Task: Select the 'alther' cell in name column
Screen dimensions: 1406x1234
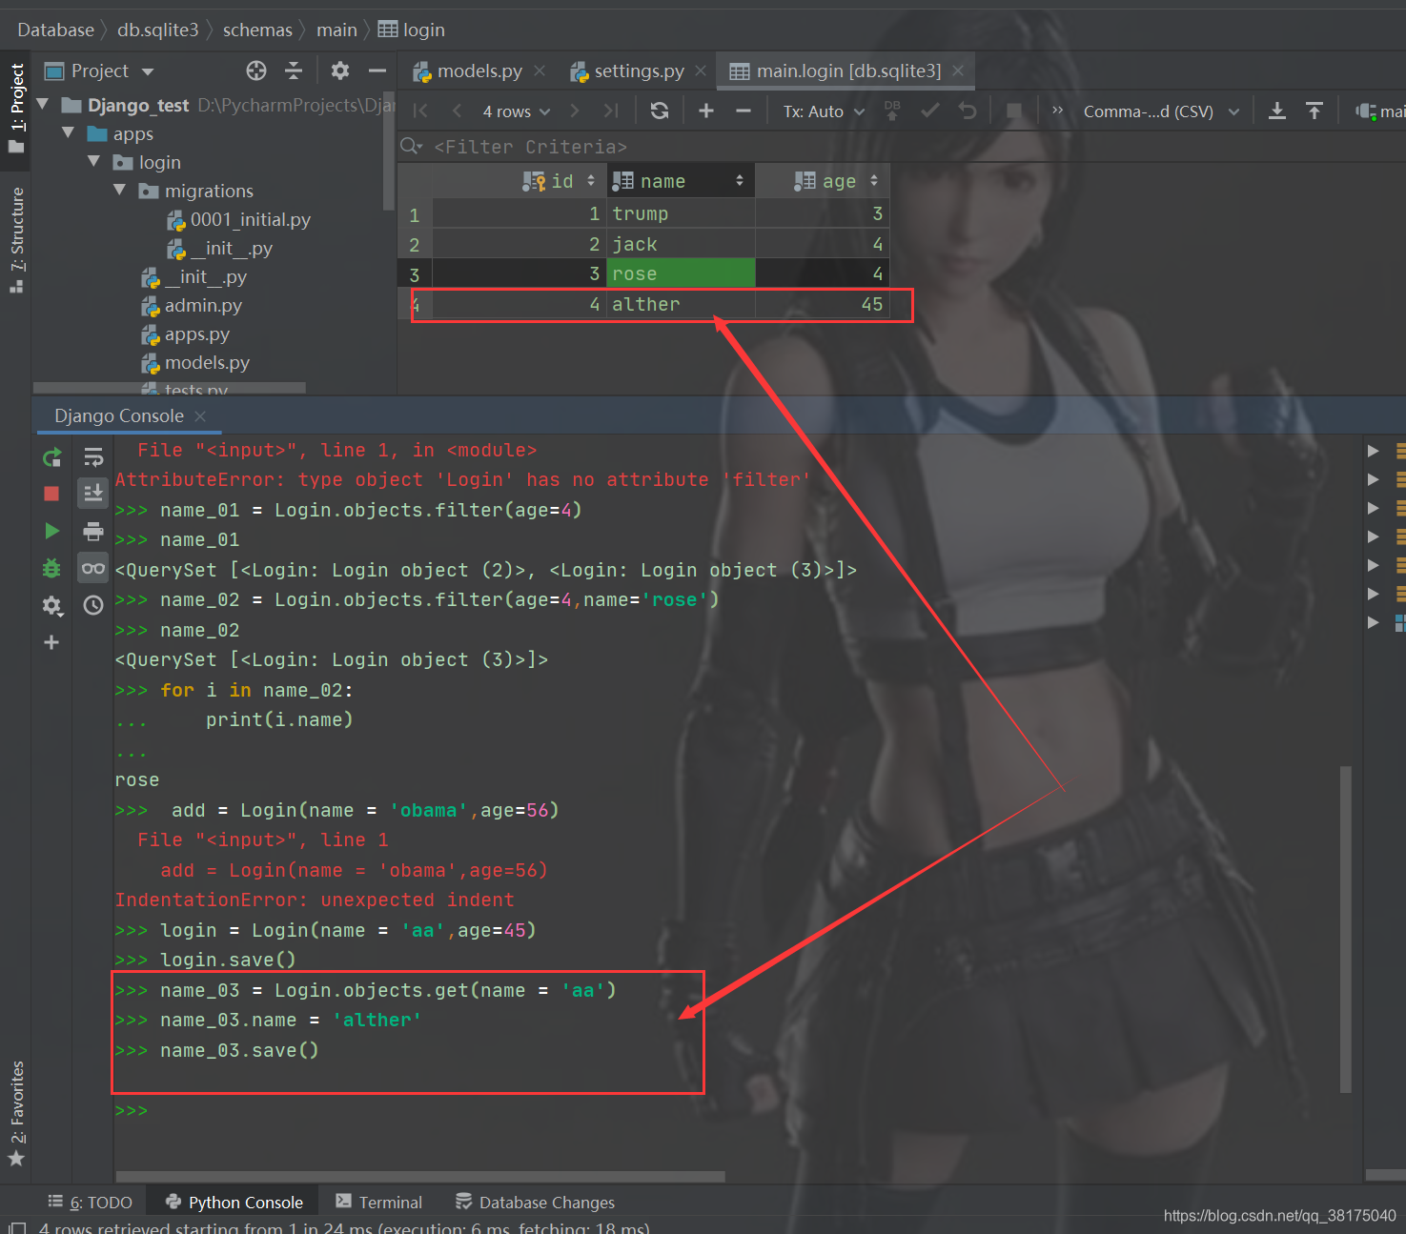Action: [681, 305]
